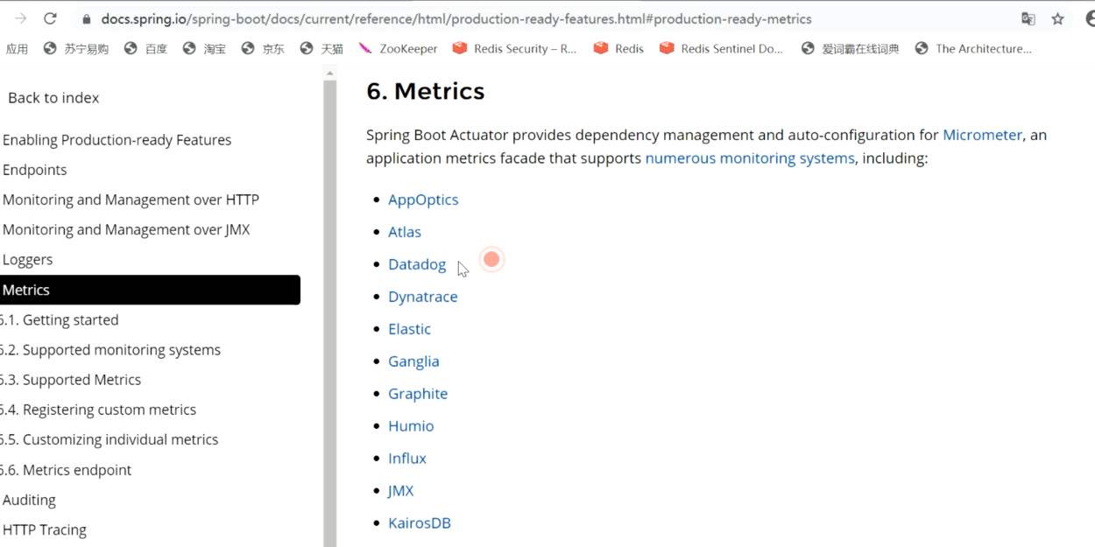The width and height of the screenshot is (1095, 547).
Task: Open the KairosDB link
Action: click(x=420, y=523)
